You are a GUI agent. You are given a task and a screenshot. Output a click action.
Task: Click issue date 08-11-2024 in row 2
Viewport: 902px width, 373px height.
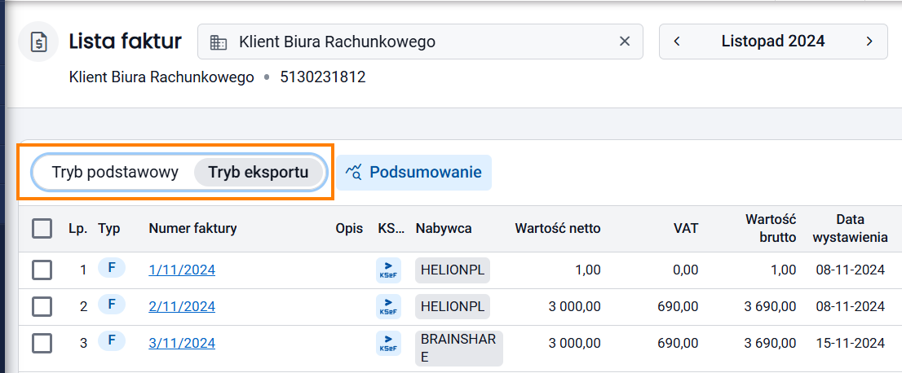click(x=851, y=307)
